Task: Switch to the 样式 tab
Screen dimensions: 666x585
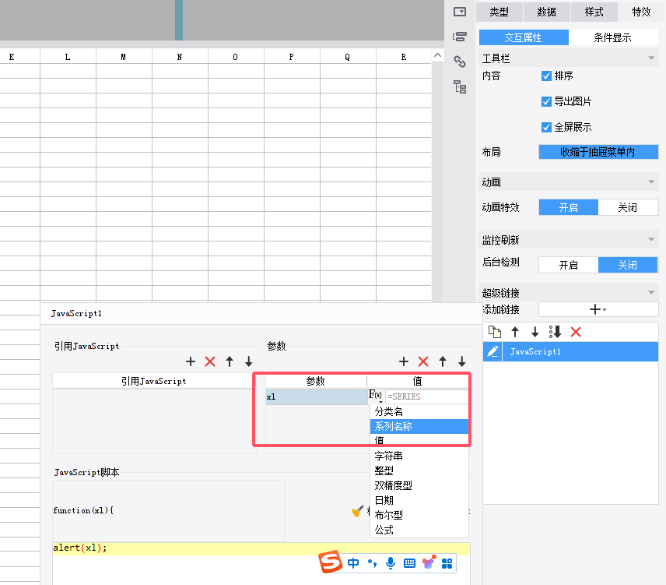Action: pyautogui.click(x=594, y=12)
